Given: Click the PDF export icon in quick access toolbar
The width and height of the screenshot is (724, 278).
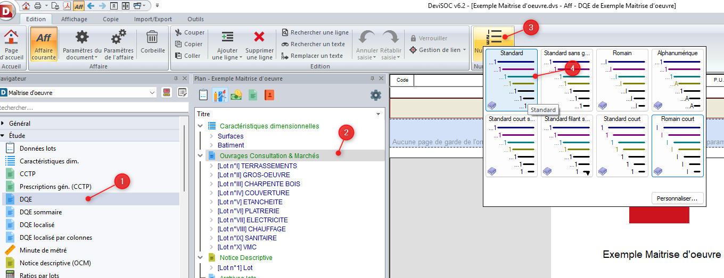Looking at the screenshot, I should [67, 6].
